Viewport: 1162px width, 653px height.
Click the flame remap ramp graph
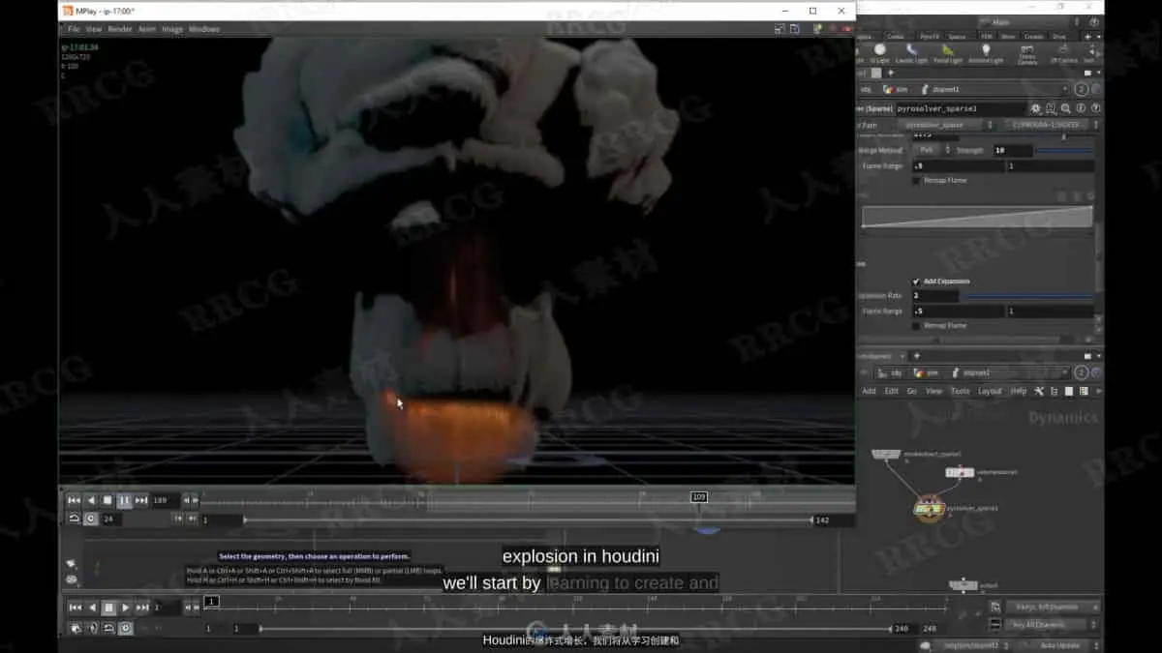[x=977, y=217]
